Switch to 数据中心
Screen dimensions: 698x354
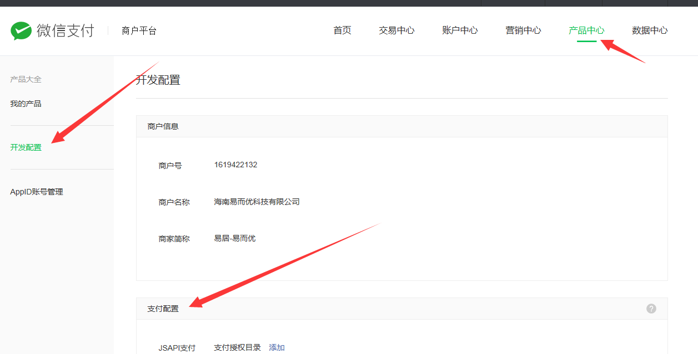click(x=650, y=30)
